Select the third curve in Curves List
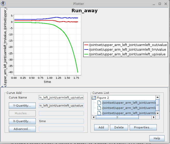 coord(129,113)
